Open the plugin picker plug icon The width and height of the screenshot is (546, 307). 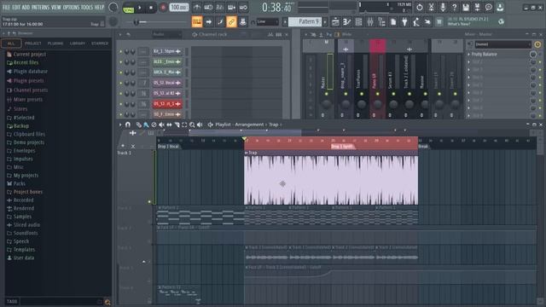pyautogui.click(x=404, y=22)
